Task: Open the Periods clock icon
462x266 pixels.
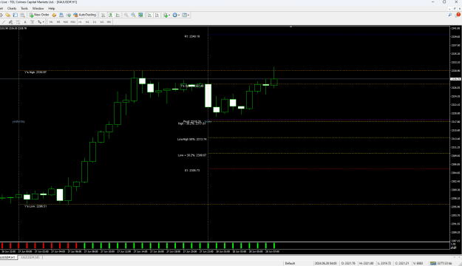Action: click(175, 15)
